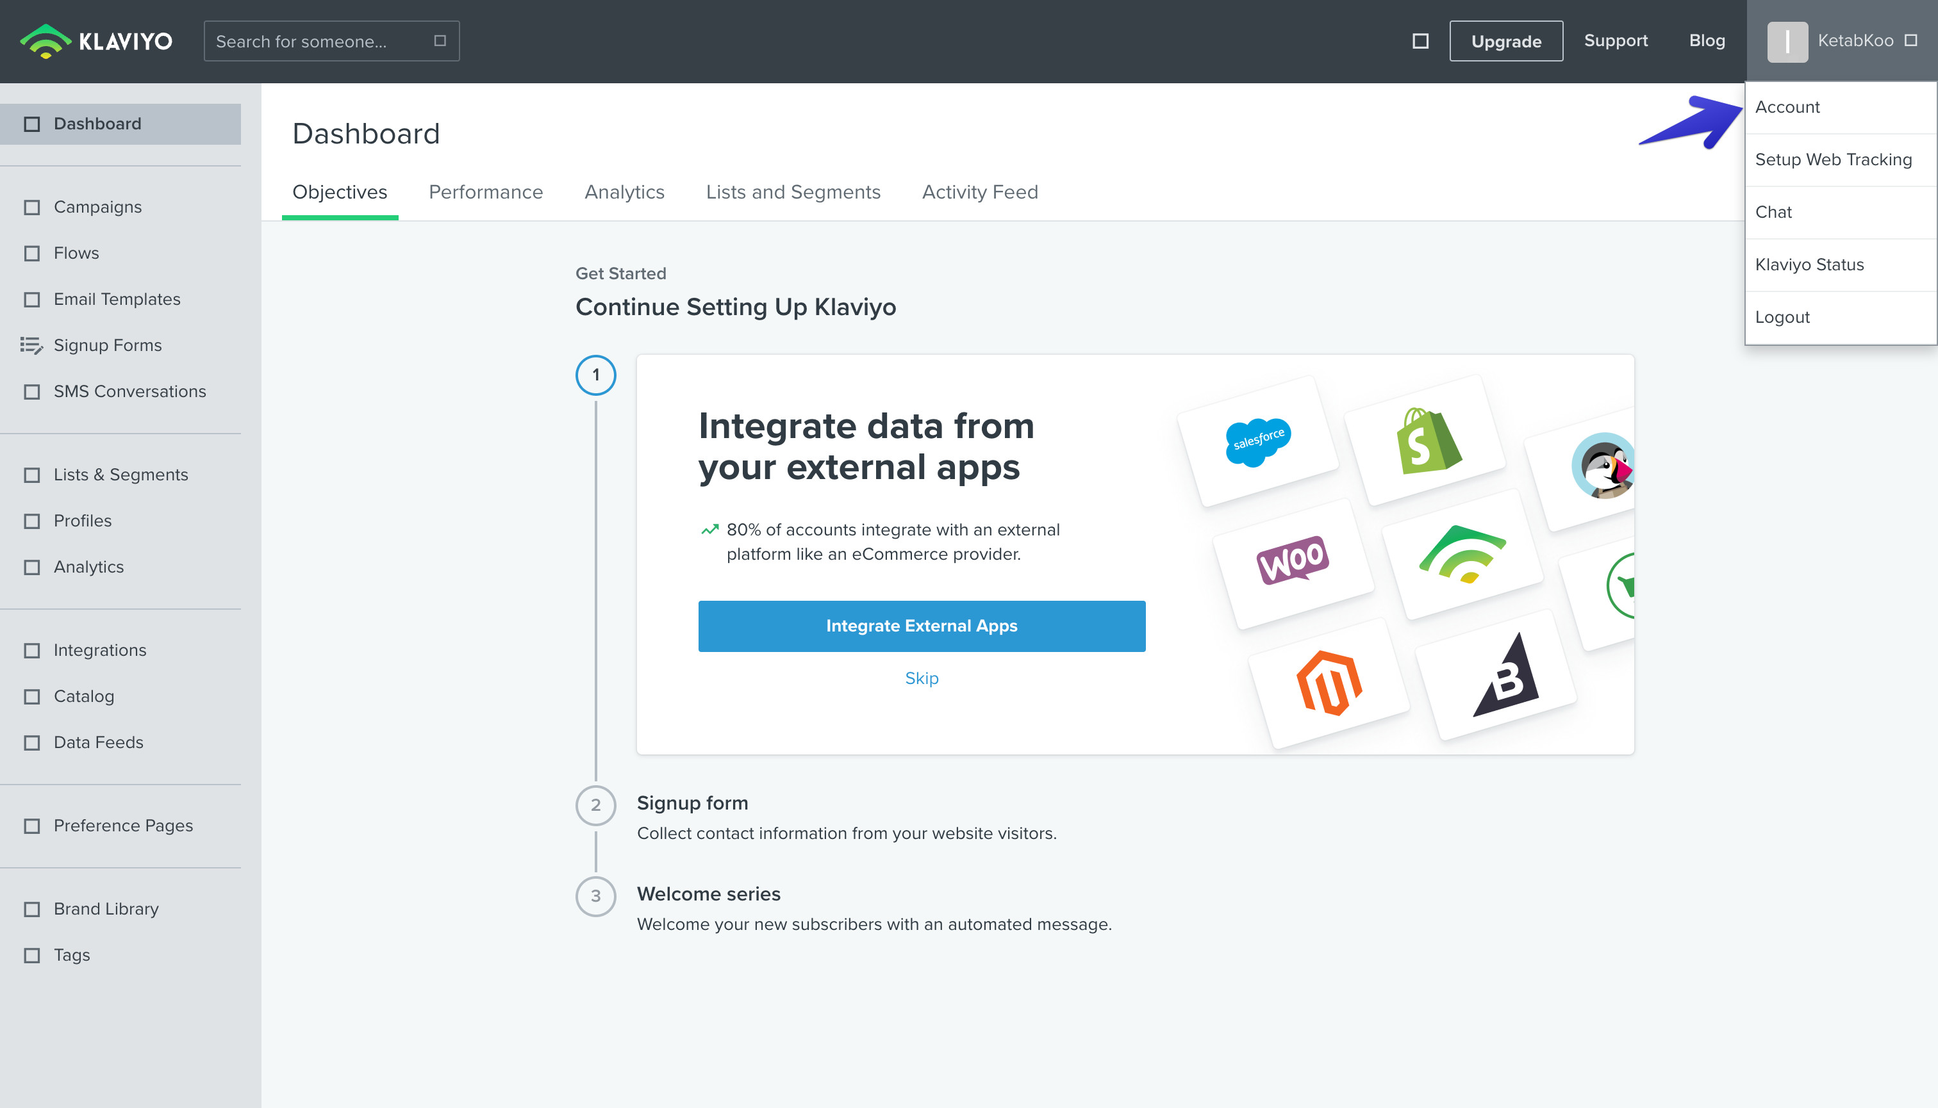Go to Flows in the sidebar
The height and width of the screenshot is (1108, 1938).
pyautogui.click(x=76, y=254)
